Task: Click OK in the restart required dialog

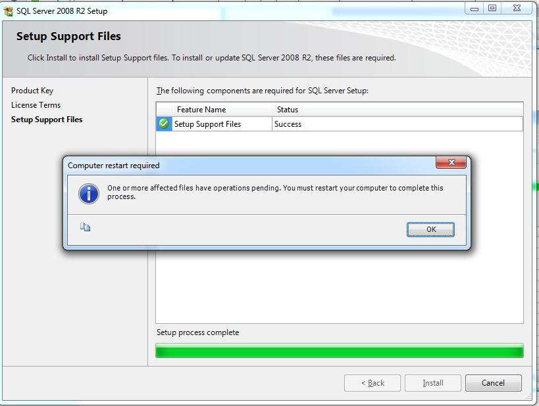Action: [x=430, y=229]
